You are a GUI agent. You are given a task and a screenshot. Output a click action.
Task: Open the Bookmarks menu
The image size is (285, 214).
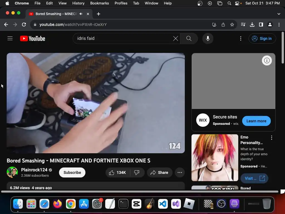click(99, 3)
